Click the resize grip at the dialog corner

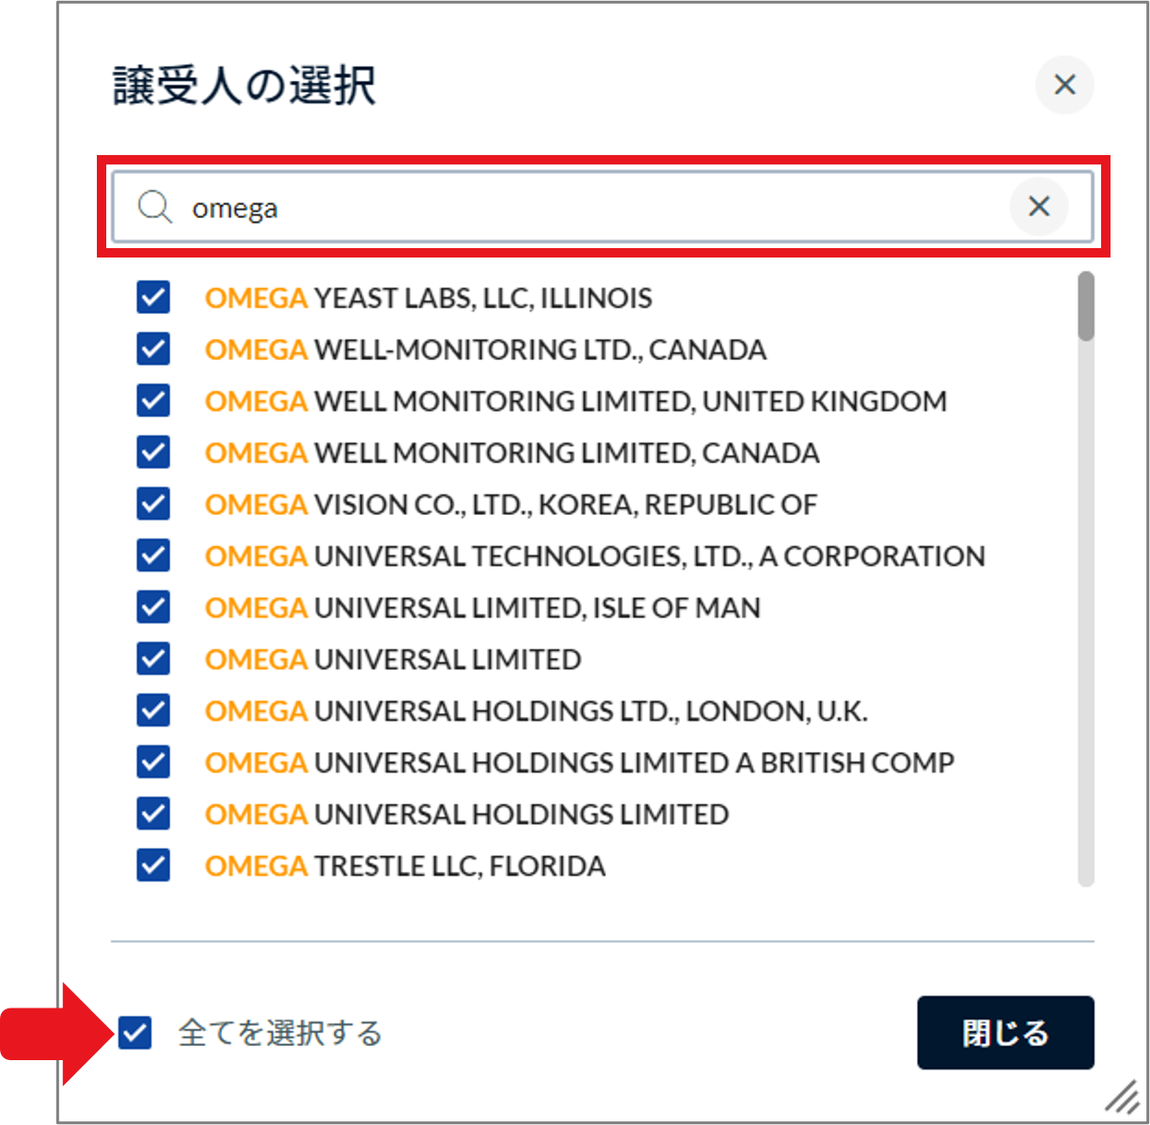tap(1121, 1096)
